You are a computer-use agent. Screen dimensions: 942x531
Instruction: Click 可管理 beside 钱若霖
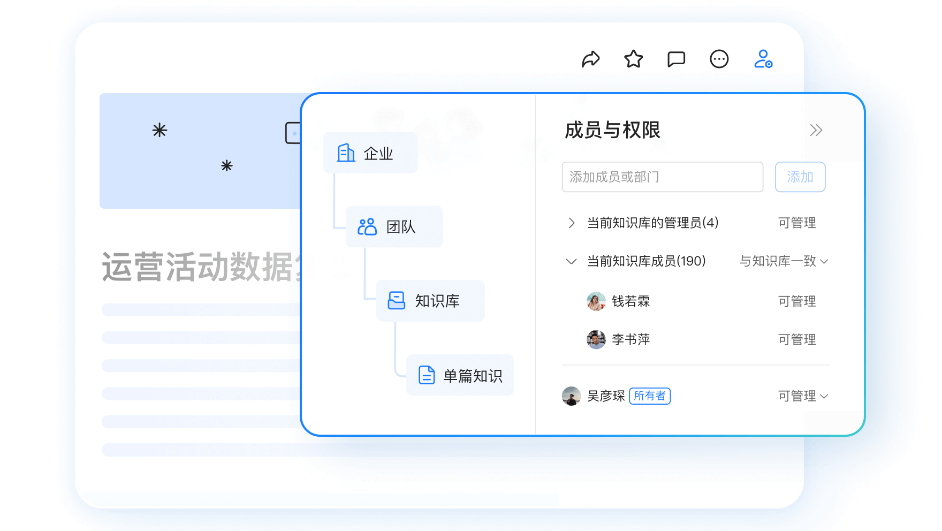[x=797, y=301]
